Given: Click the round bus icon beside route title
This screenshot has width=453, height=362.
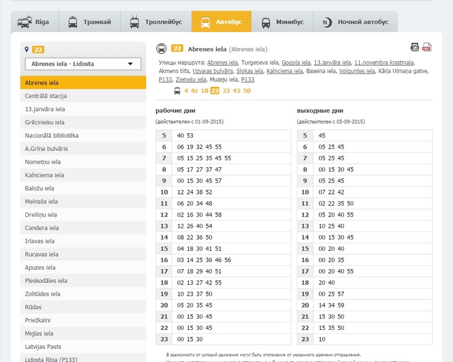Looking at the screenshot, I should (161, 49).
